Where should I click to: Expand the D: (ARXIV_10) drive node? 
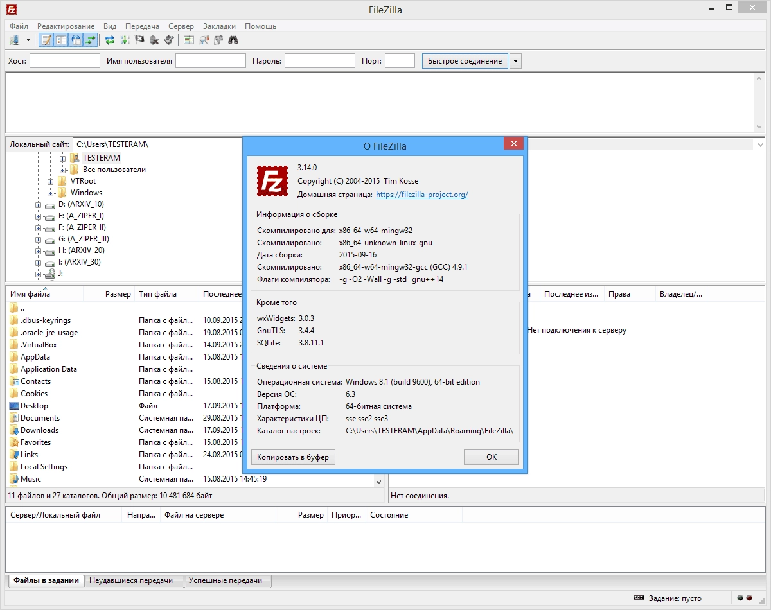(39, 204)
